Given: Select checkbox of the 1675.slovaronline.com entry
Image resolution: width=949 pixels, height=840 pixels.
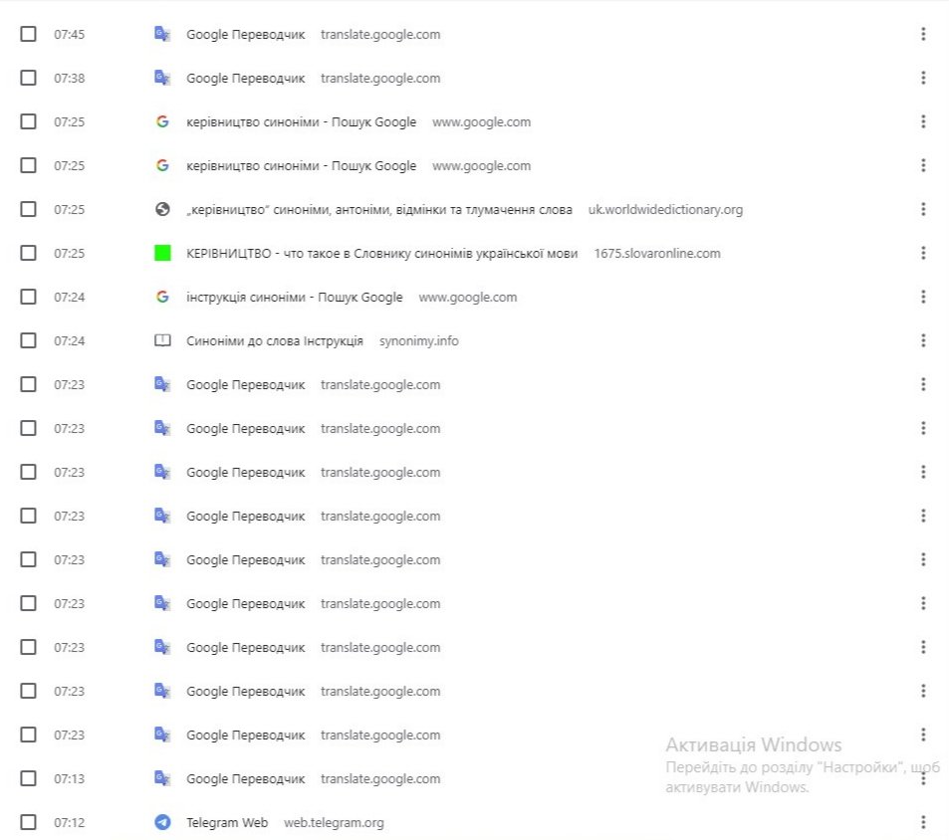Looking at the screenshot, I should click(x=29, y=253).
